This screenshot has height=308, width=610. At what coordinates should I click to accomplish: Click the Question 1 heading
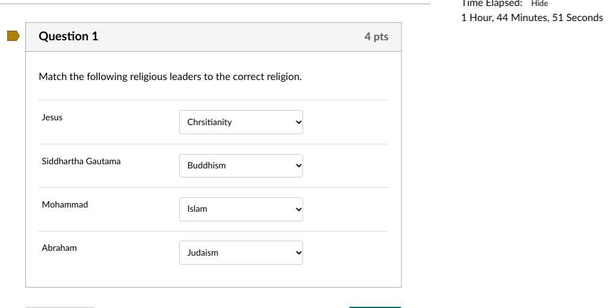point(69,36)
